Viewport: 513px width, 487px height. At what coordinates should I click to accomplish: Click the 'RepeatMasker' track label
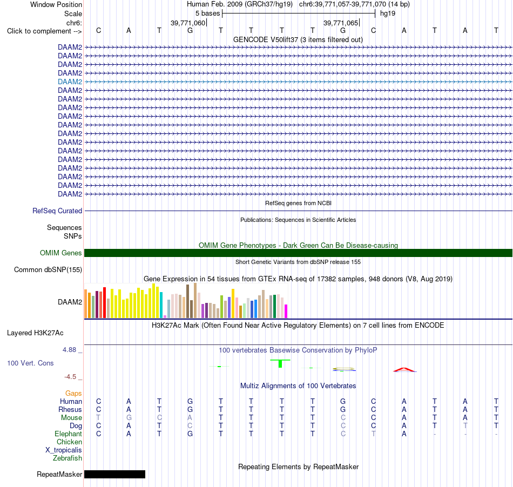59,474
